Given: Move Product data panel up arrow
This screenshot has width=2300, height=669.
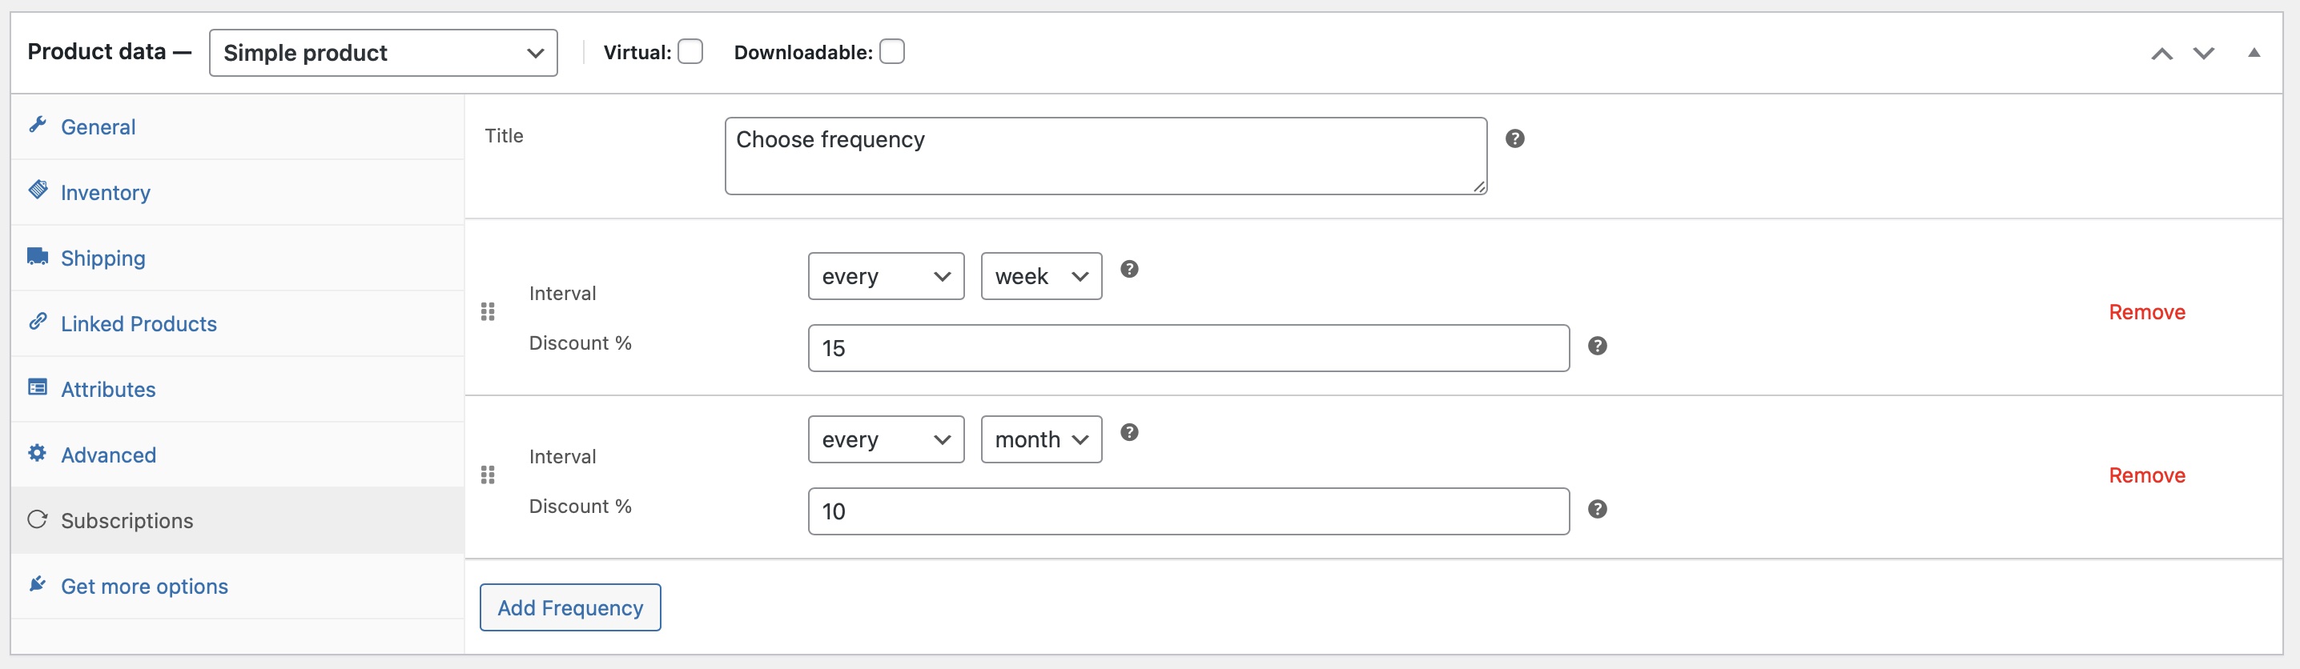Looking at the screenshot, I should [2161, 54].
